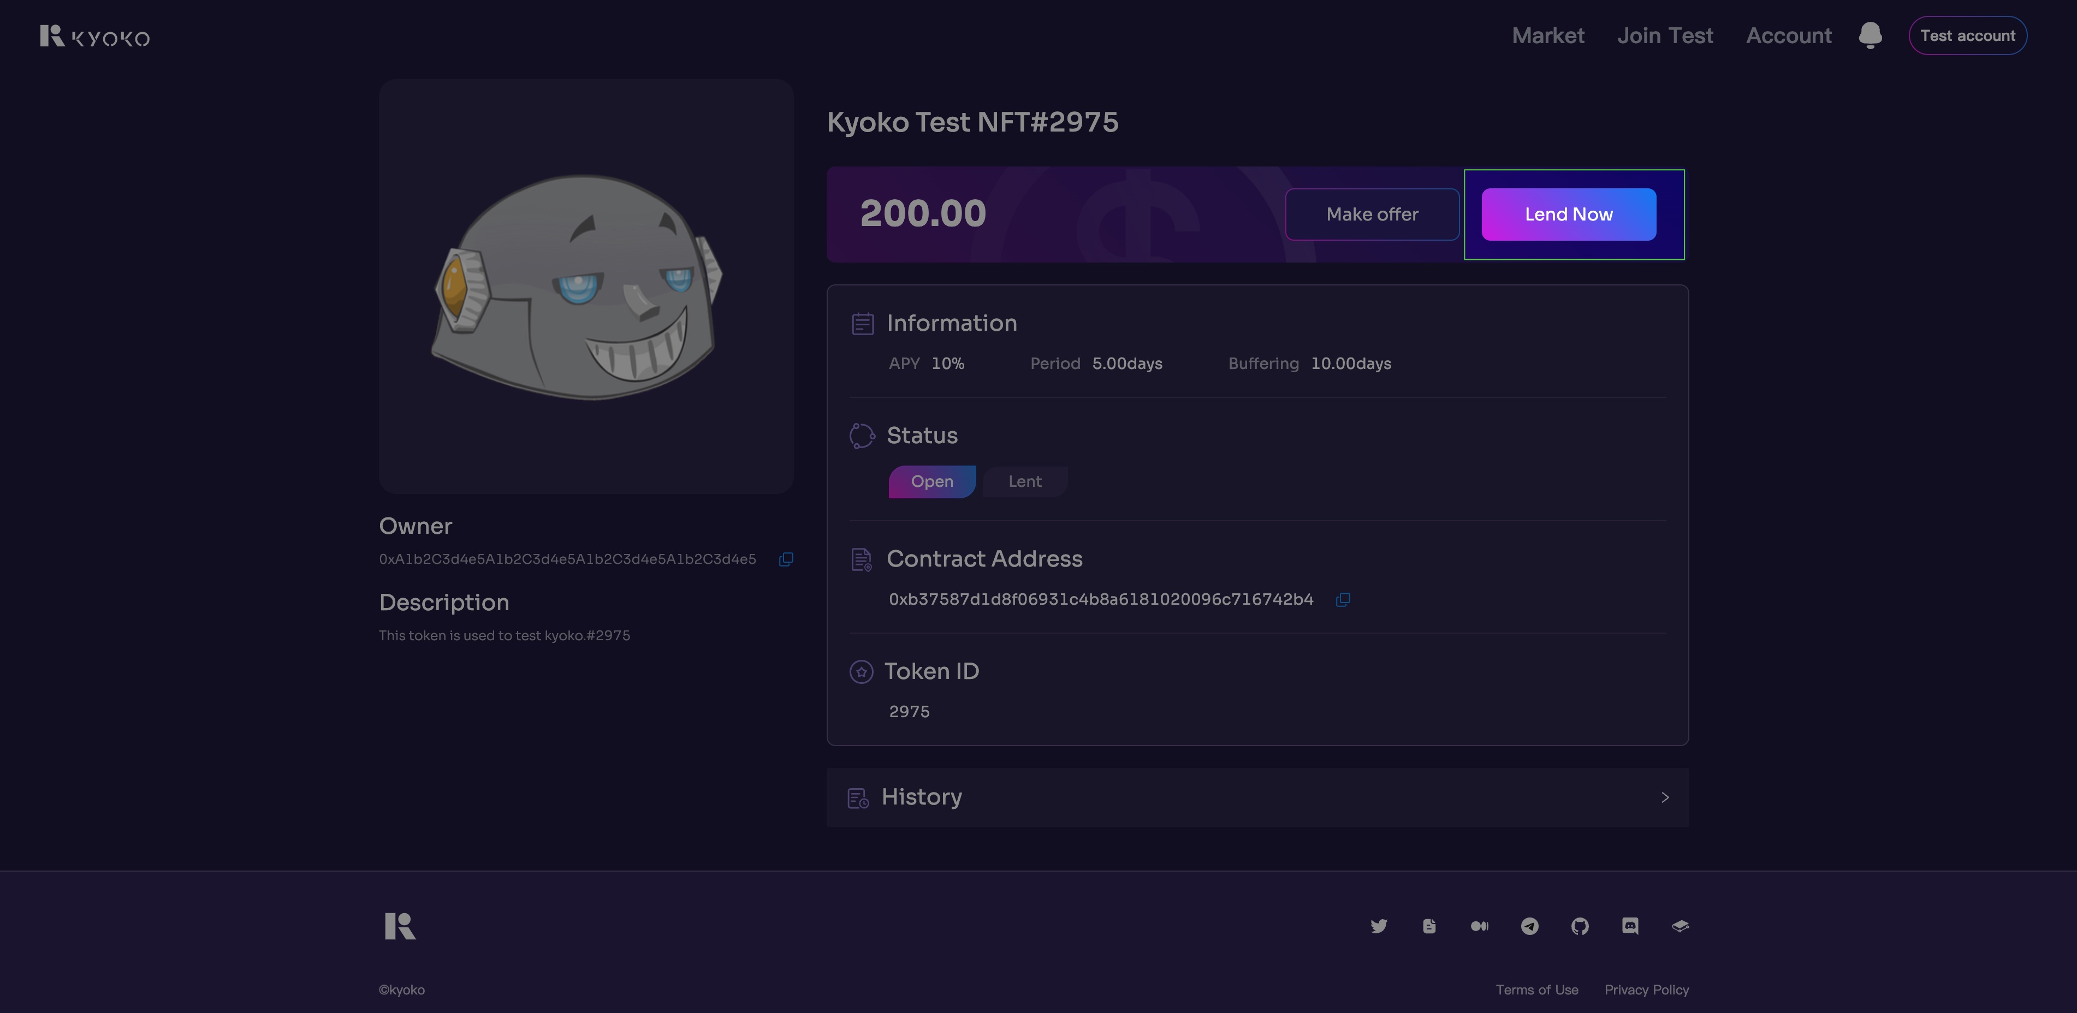The height and width of the screenshot is (1013, 2077).
Task: Open the Twitter link in the footer
Action: [x=1379, y=926]
